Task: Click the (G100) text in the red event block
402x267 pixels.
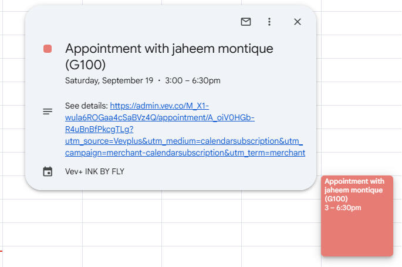Action: click(336, 199)
